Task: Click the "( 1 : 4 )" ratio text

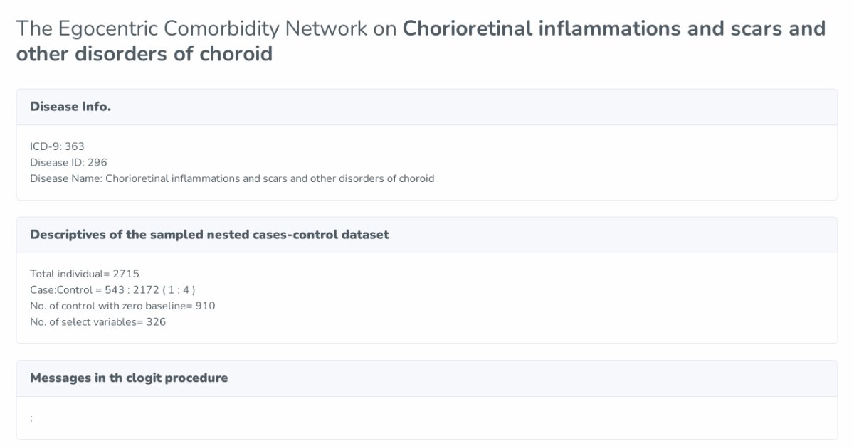Action: pyautogui.click(x=179, y=289)
